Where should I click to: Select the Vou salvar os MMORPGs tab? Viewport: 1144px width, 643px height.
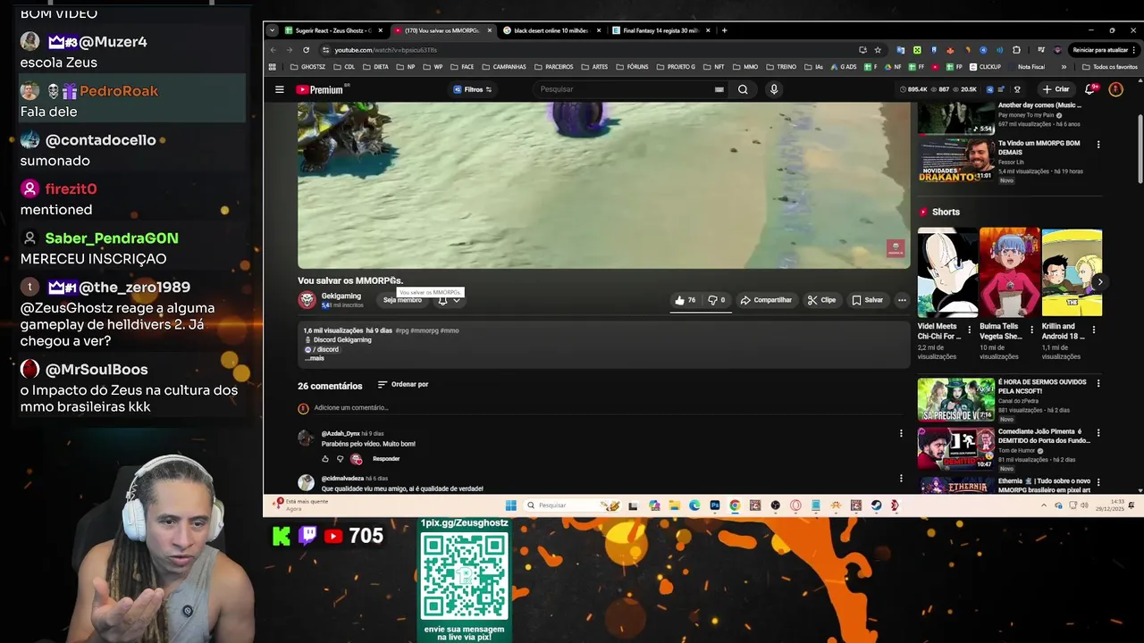click(x=443, y=30)
